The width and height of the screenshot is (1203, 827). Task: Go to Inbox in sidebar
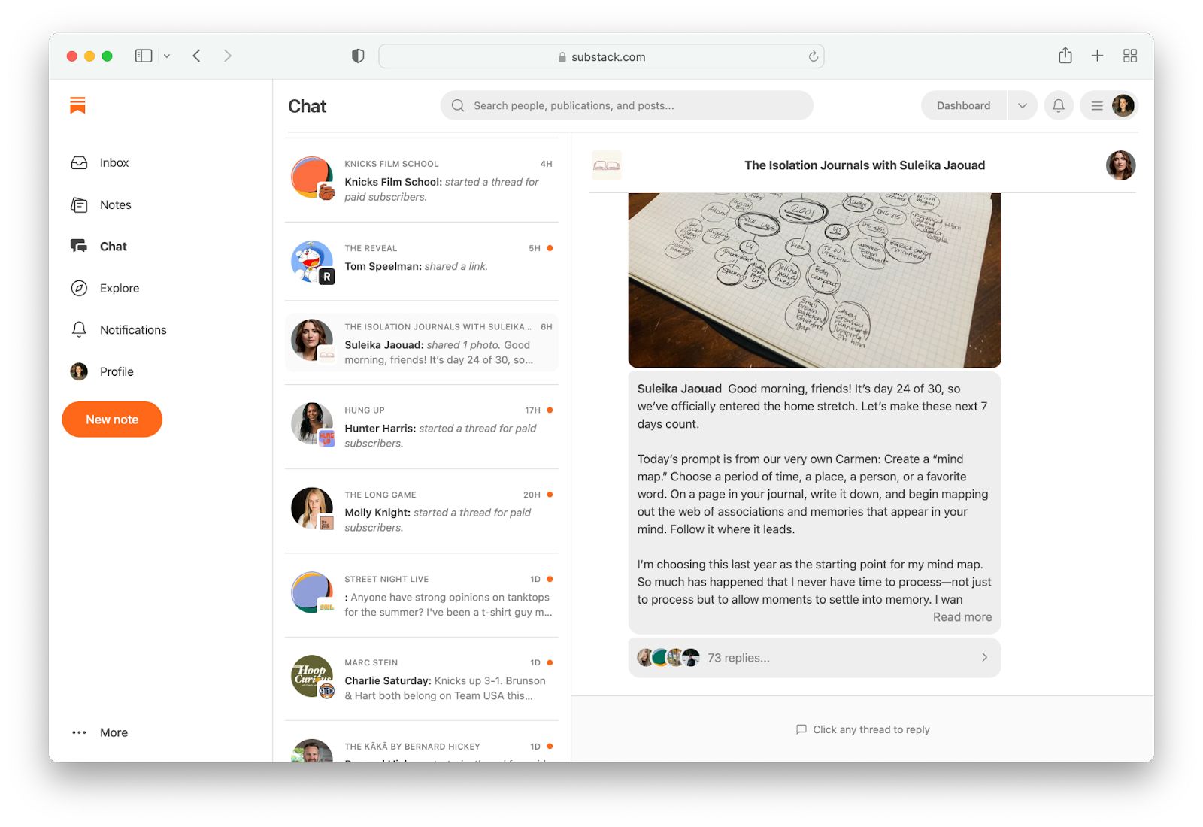coord(114,163)
